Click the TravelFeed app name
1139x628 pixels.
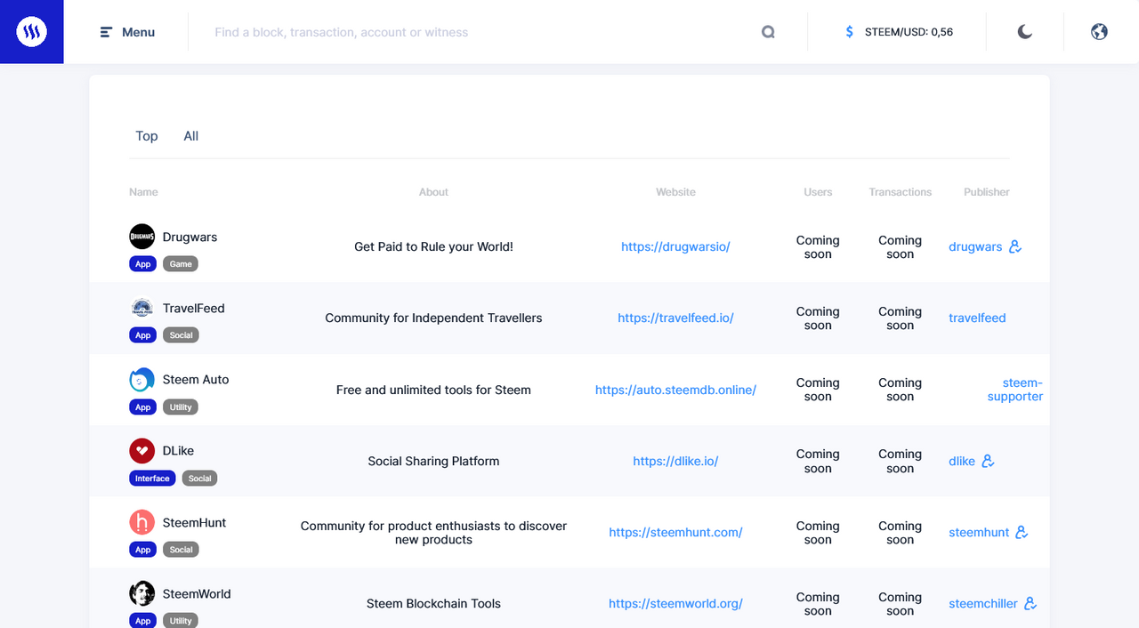pos(193,309)
